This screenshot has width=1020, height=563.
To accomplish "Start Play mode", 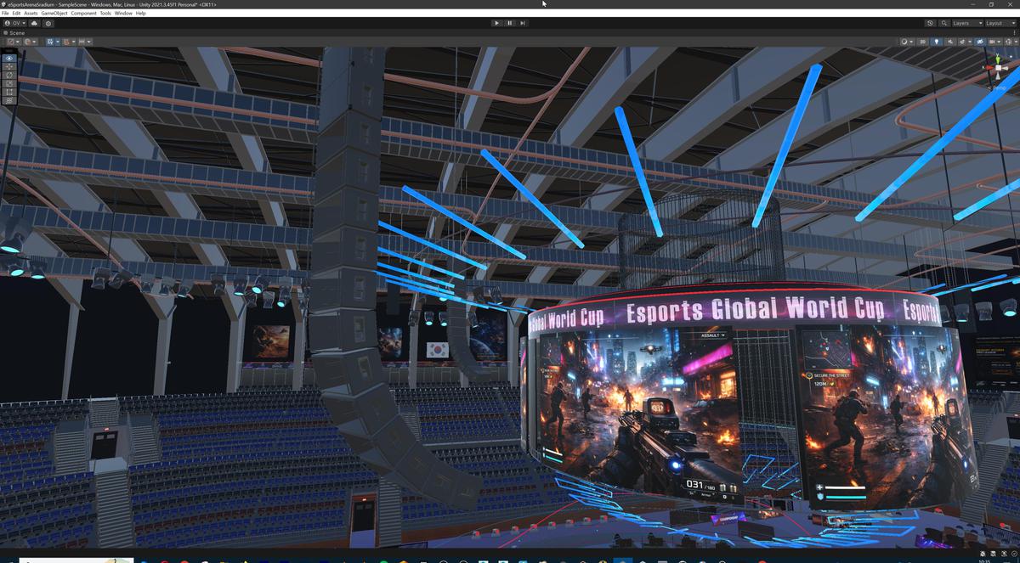I will coord(496,23).
